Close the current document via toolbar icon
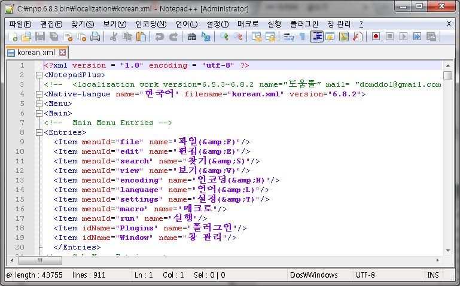This screenshot has width=460, height=286. [68, 36]
